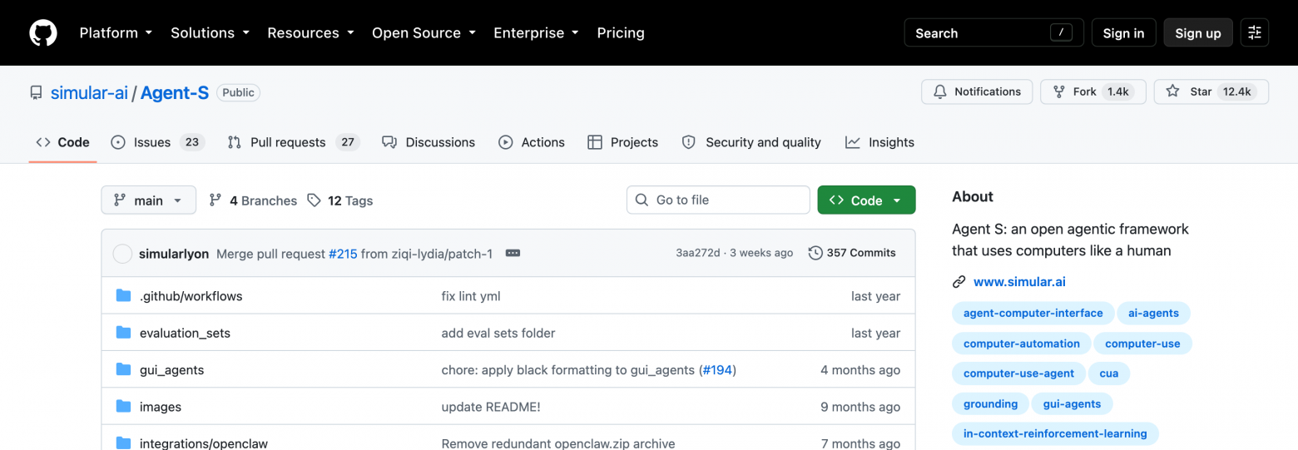Open appearance settings icon beside Sign up
The image size is (1298, 450).
[1255, 33]
